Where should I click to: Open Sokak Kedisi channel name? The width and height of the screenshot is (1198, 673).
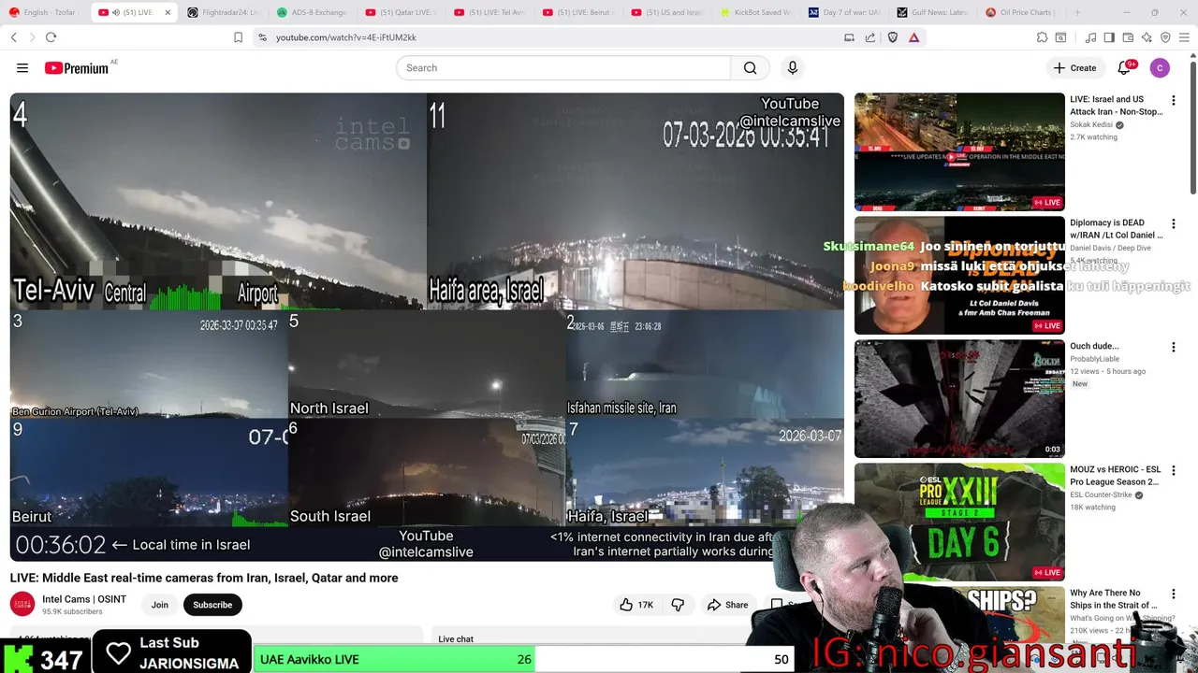1091,124
